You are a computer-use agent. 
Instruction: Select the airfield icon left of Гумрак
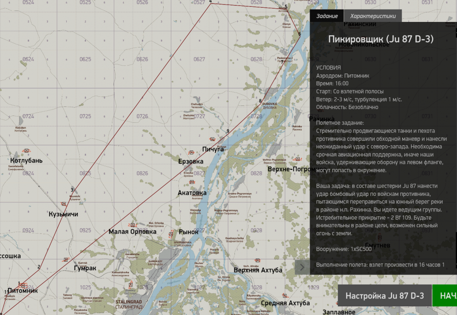pos(66,259)
